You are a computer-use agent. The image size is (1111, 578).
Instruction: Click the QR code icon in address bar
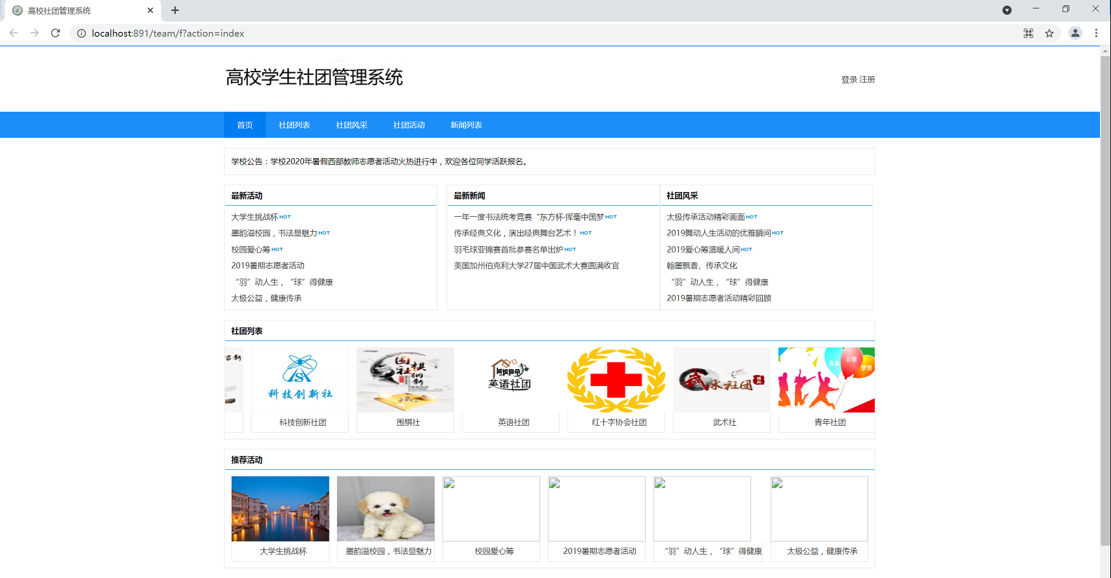pyautogui.click(x=1028, y=33)
